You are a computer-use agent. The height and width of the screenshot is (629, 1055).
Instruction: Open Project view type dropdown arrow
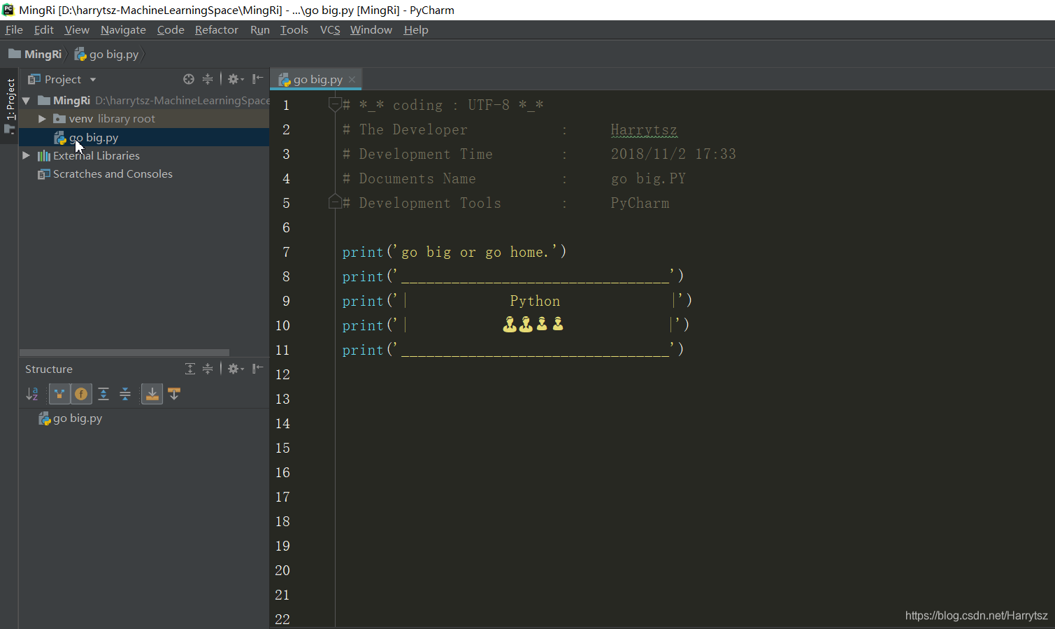(93, 80)
